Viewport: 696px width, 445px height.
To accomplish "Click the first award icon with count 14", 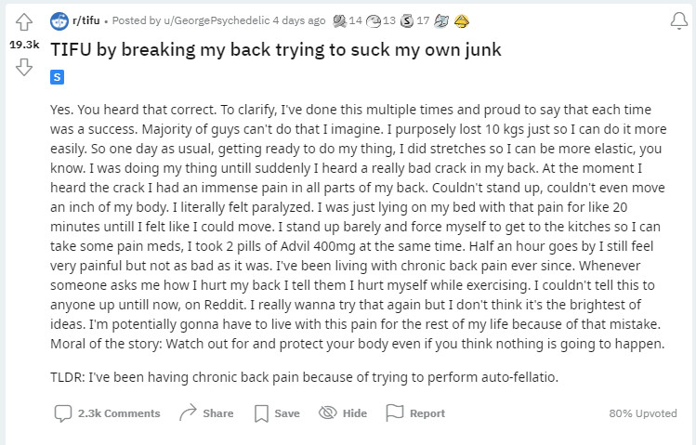I will (339, 20).
